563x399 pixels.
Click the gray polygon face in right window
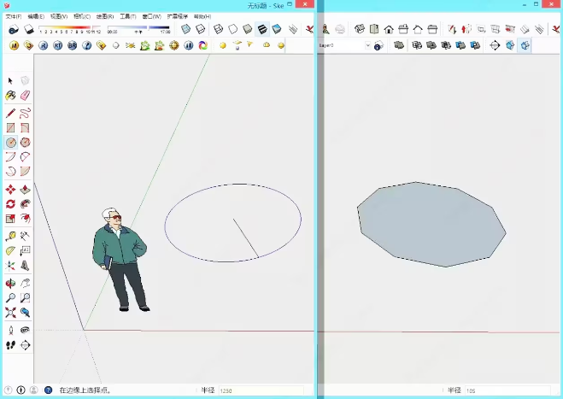click(431, 225)
